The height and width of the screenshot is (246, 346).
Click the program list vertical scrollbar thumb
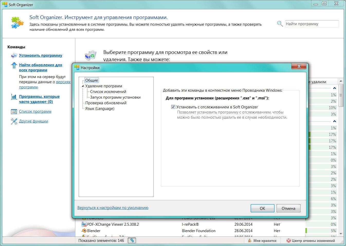tap(341, 95)
